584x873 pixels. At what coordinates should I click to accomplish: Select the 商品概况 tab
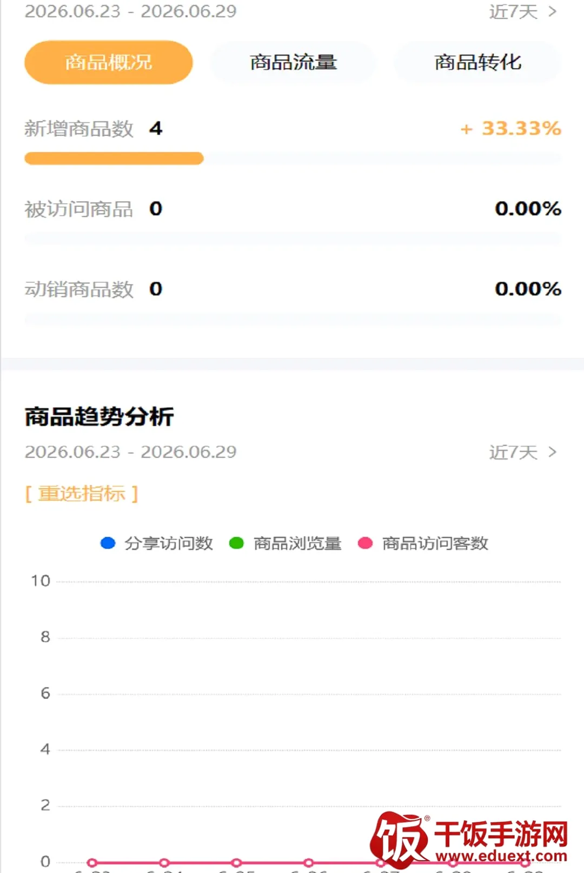coord(109,62)
